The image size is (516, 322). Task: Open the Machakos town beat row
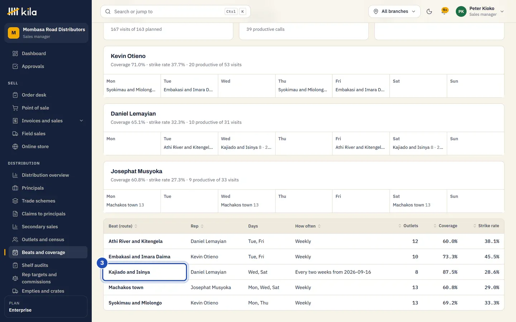click(304, 287)
